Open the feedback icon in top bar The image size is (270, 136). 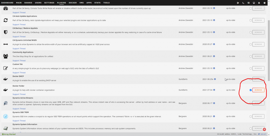click(248, 3)
